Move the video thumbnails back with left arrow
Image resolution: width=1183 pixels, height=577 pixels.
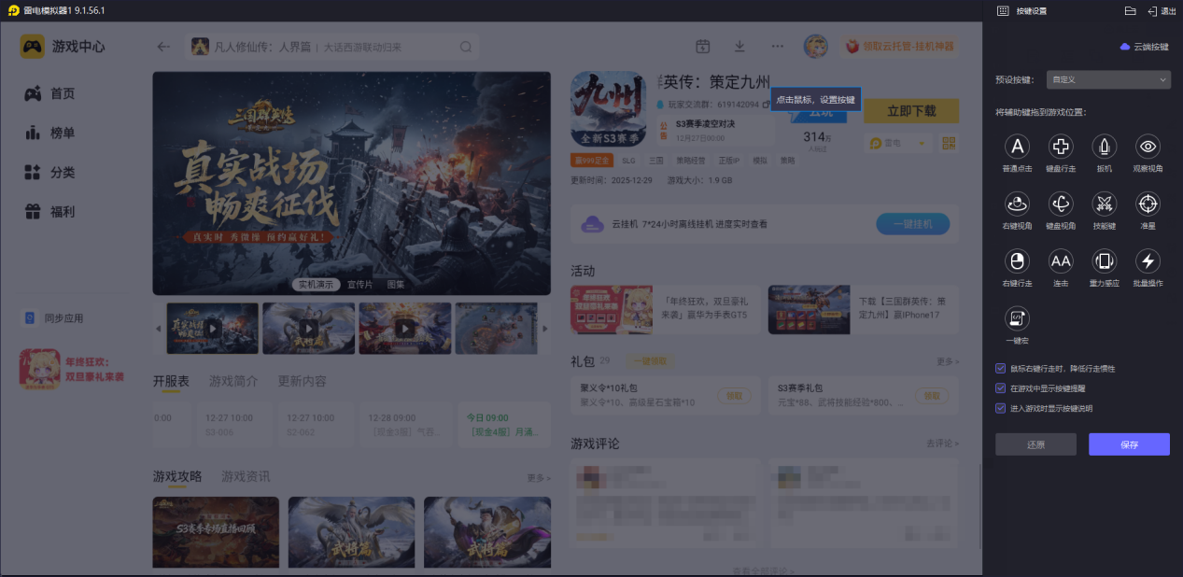tap(158, 329)
